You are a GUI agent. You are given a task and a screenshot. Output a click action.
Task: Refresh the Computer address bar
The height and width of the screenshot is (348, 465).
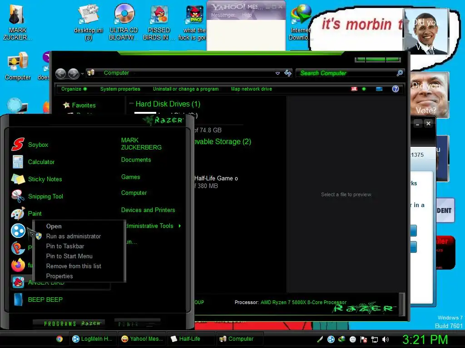(287, 73)
